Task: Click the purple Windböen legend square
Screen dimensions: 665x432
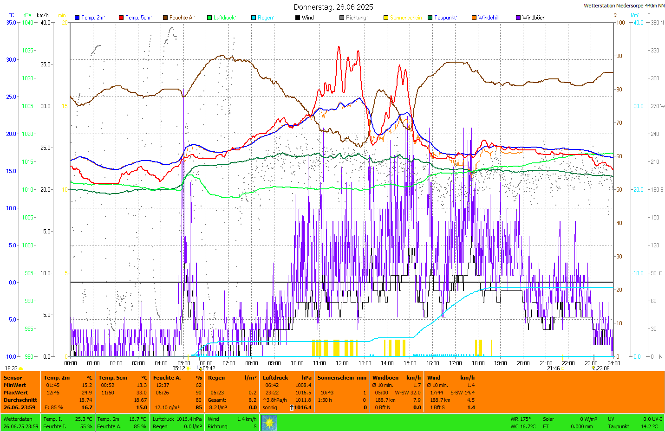Action: [518, 18]
